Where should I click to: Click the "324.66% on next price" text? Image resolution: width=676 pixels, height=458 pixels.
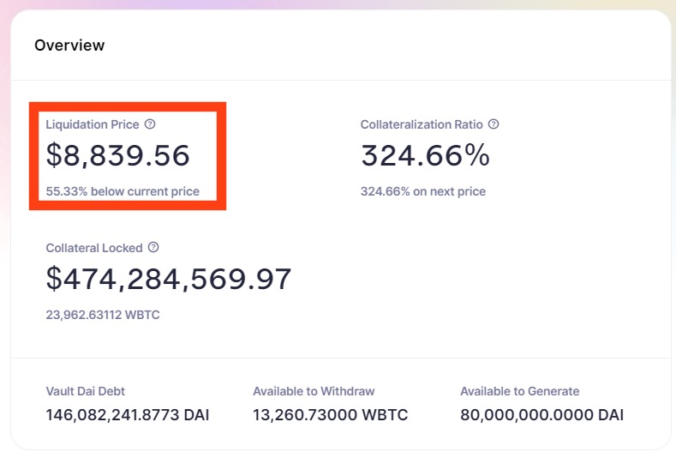tap(422, 191)
